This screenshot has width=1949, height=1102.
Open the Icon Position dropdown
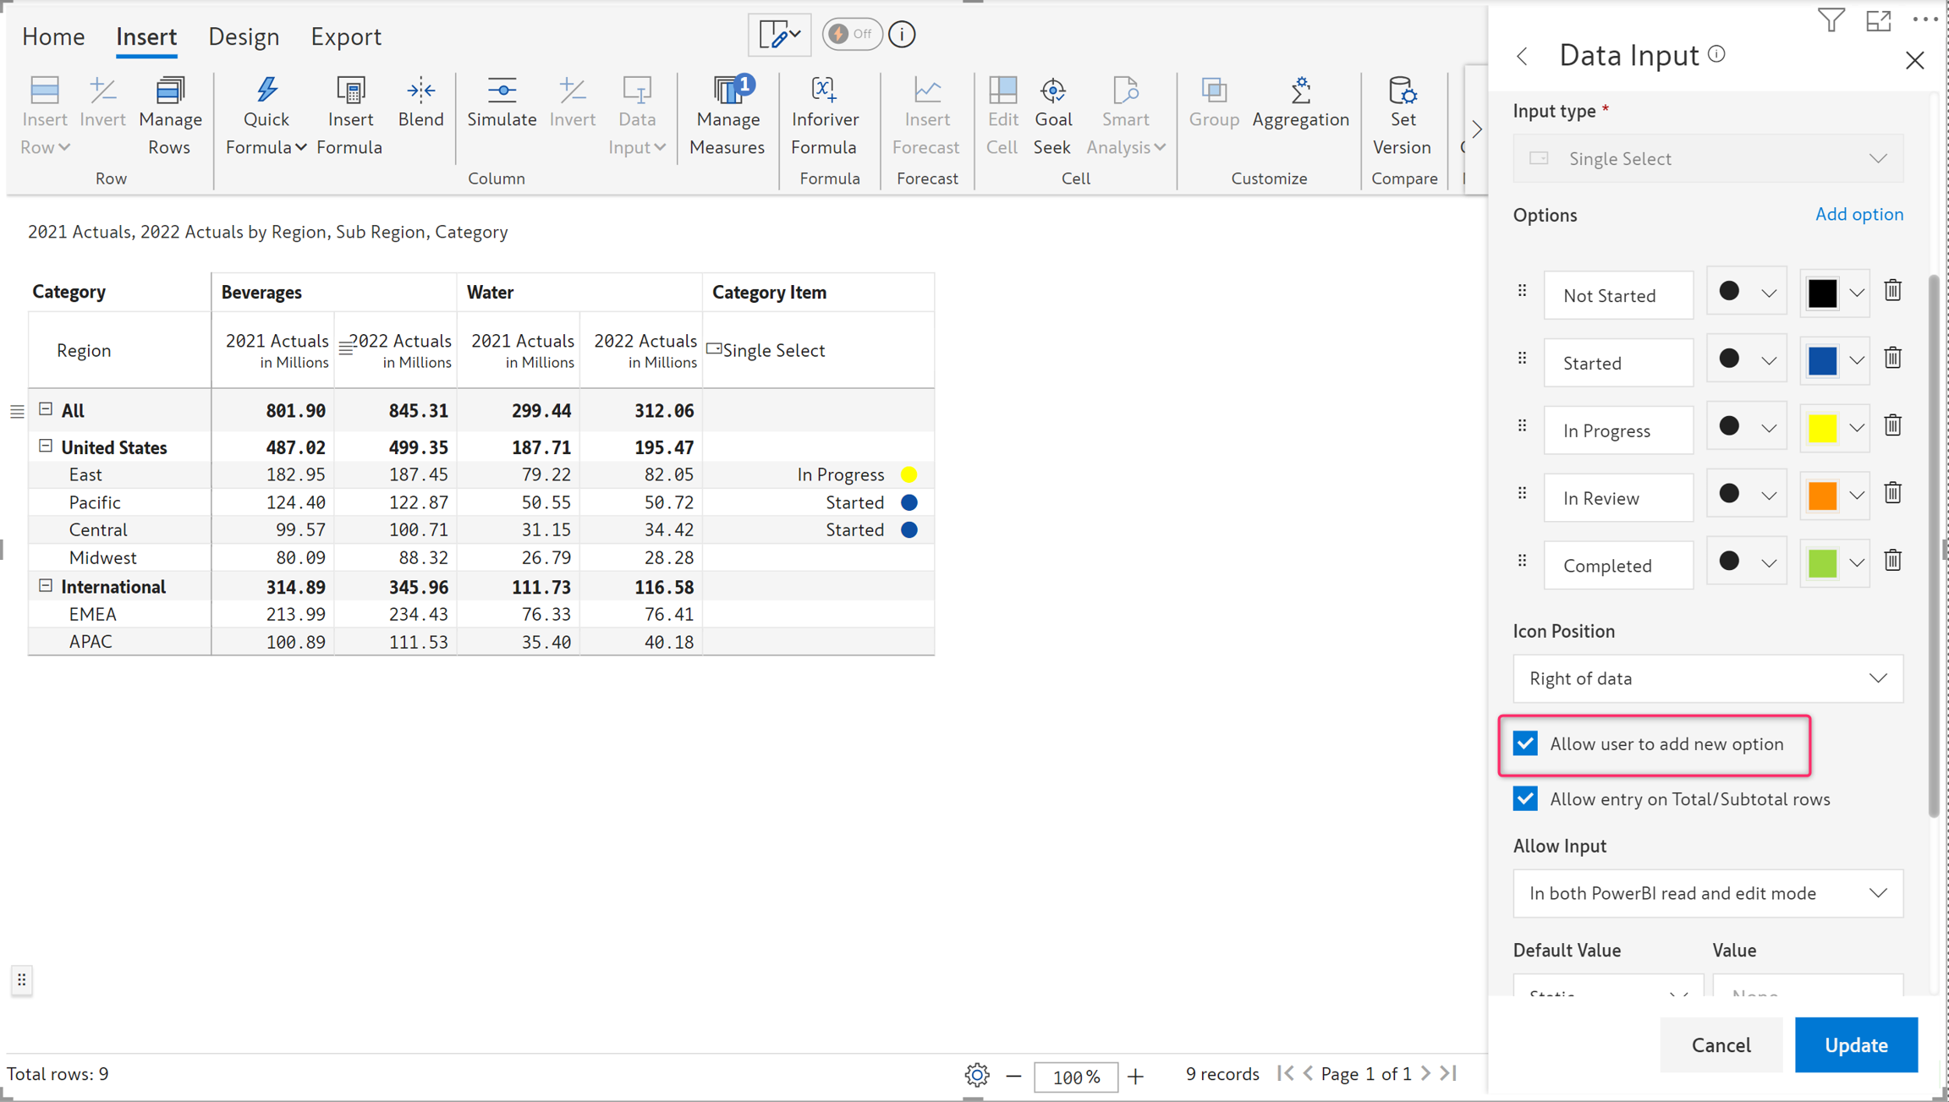(1707, 678)
